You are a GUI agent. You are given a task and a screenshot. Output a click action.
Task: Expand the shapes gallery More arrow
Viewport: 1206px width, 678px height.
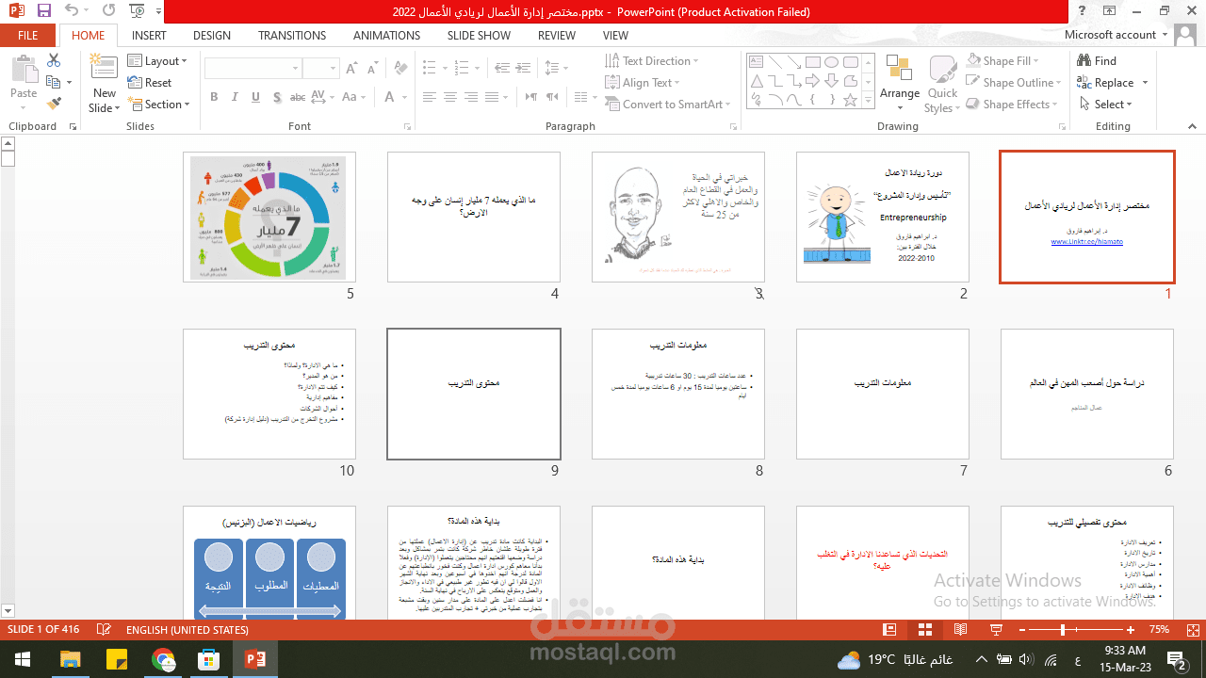tap(868, 101)
